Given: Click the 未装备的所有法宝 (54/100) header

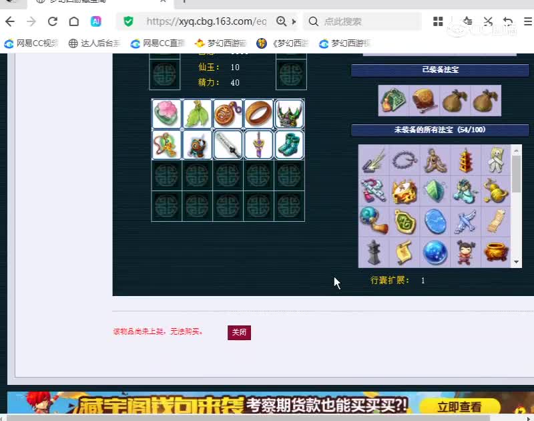Looking at the screenshot, I should pyautogui.click(x=440, y=130).
